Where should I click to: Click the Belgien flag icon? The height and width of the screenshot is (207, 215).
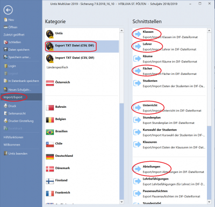[50, 120]
